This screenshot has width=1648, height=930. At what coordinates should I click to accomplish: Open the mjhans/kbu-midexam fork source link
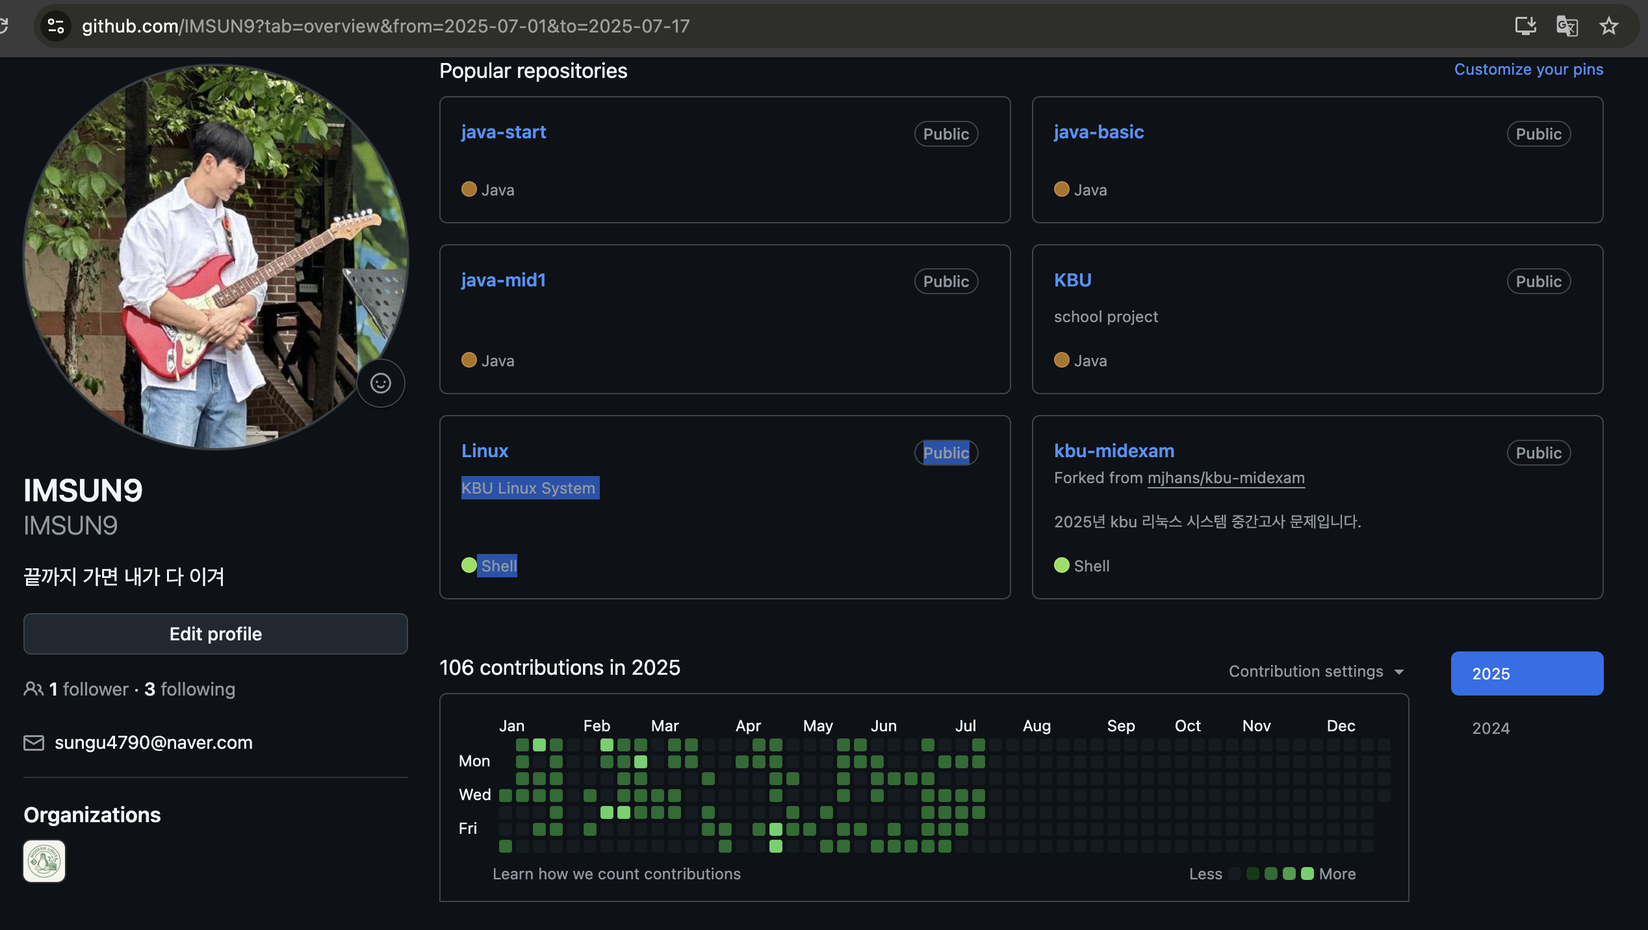1226,478
